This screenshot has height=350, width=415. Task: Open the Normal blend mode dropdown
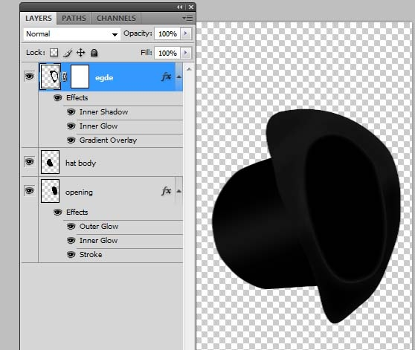pos(72,34)
